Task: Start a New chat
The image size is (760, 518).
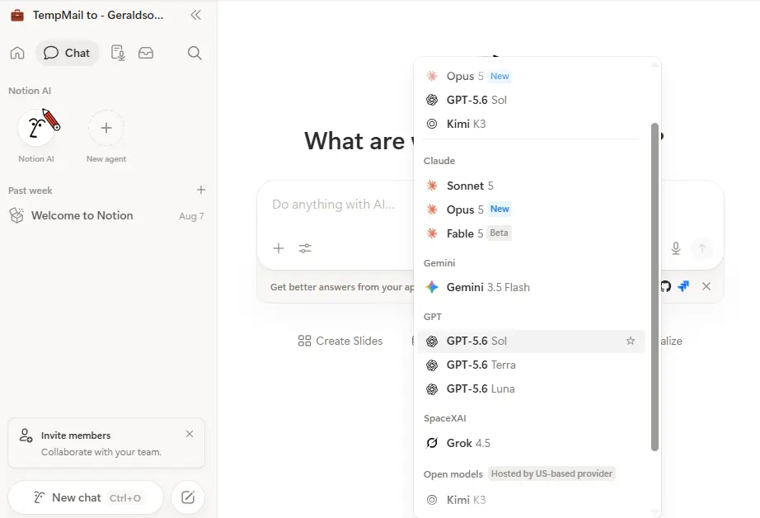Action: pyautogui.click(x=86, y=497)
